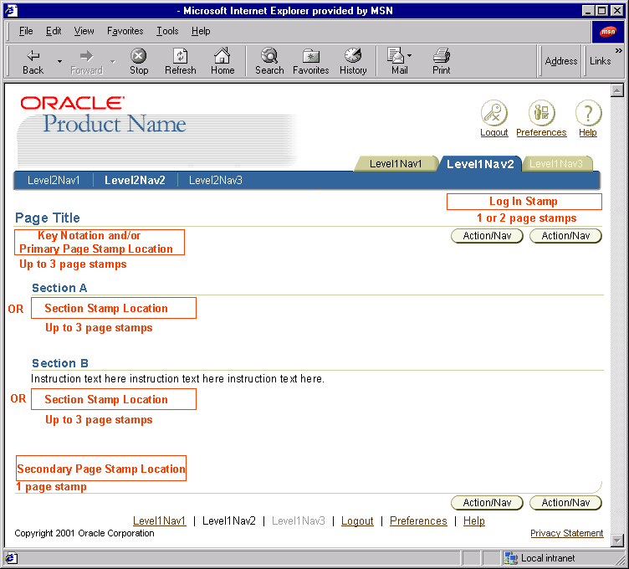Refresh the page with the Refresh icon
The width and height of the screenshot is (629, 569).
pyautogui.click(x=181, y=61)
